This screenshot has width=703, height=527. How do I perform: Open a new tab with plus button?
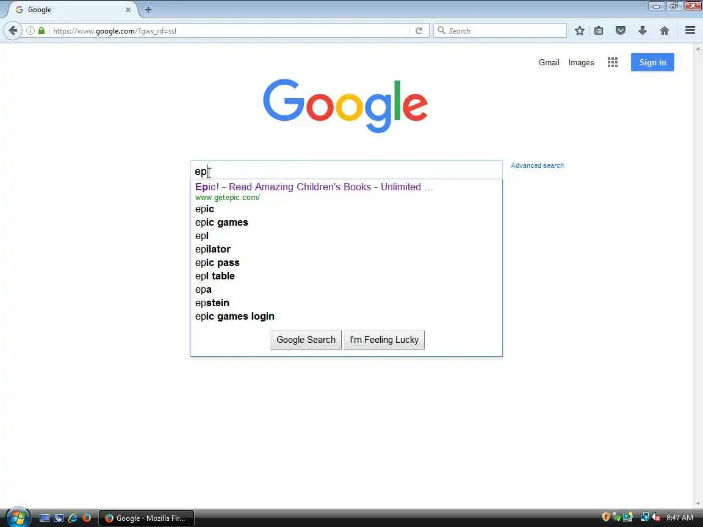[x=148, y=9]
